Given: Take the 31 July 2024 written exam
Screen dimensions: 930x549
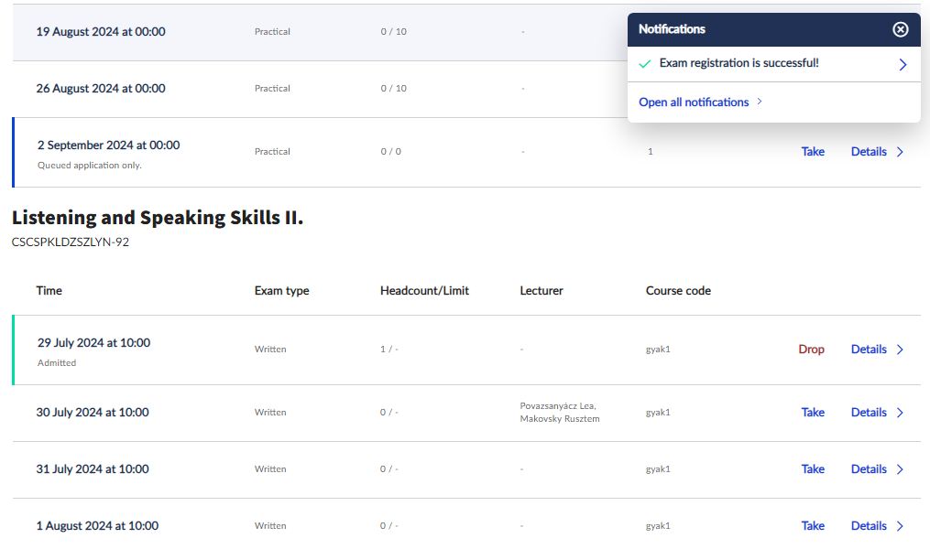Looking at the screenshot, I should (813, 469).
